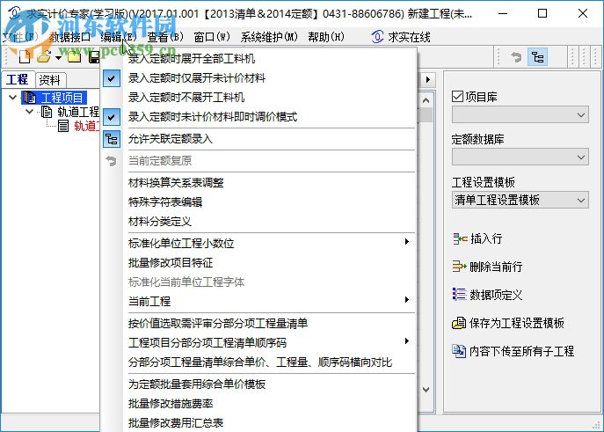Open the 窗口(W) menu
604x432 pixels.
point(212,37)
